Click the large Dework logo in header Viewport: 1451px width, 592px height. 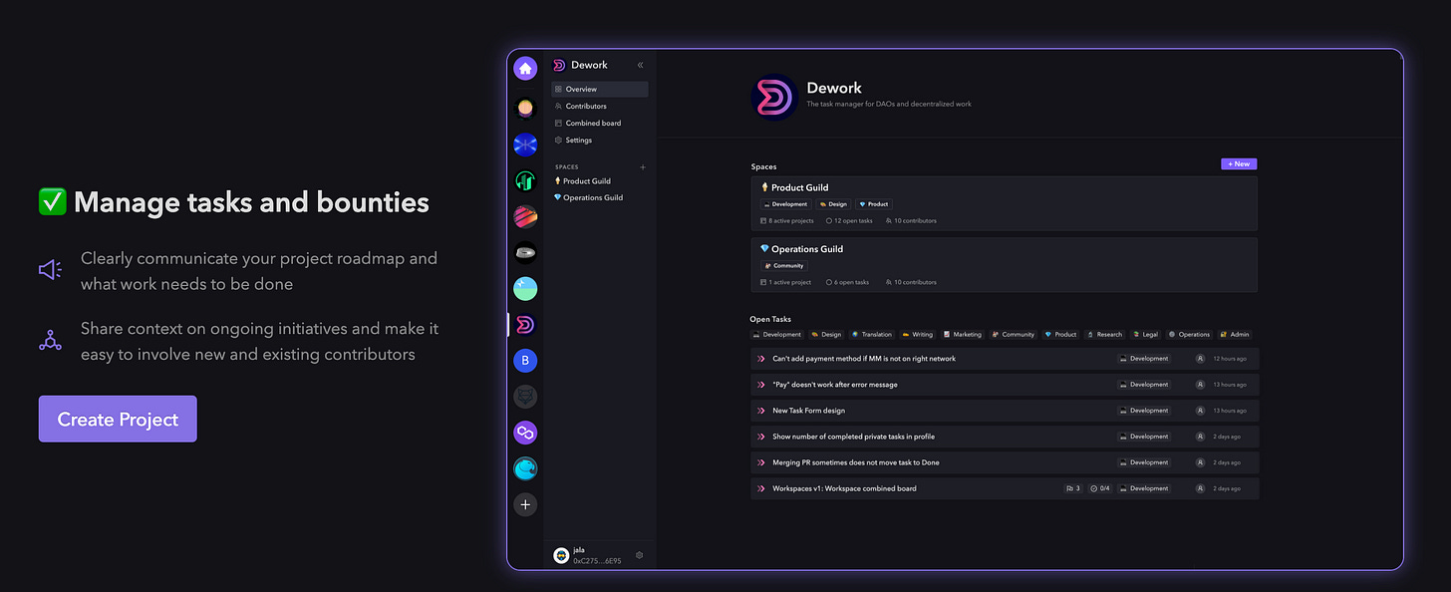[x=773, y=98]
